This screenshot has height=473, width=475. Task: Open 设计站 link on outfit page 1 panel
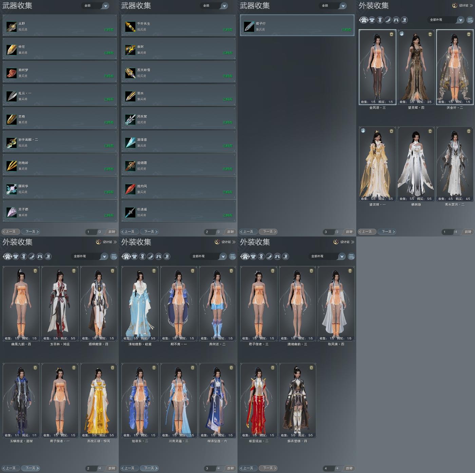[x=462, y=5]
